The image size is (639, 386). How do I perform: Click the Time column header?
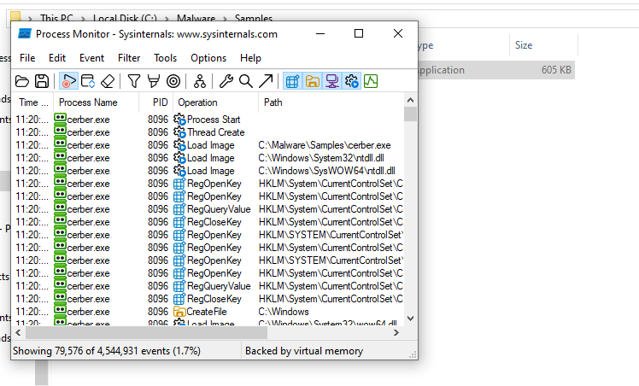(33, 102)
